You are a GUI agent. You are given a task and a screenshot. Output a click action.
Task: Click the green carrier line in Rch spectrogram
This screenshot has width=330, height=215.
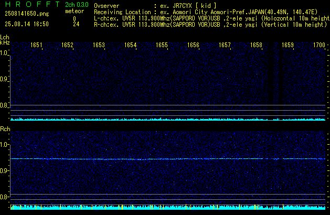[x=168, y=159]
